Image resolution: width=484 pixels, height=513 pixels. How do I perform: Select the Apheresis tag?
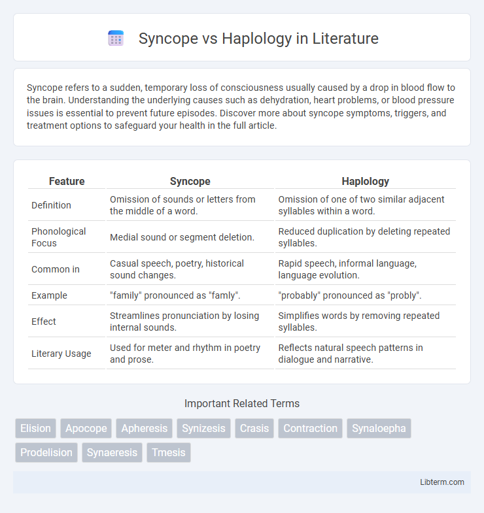coord(145,428)
